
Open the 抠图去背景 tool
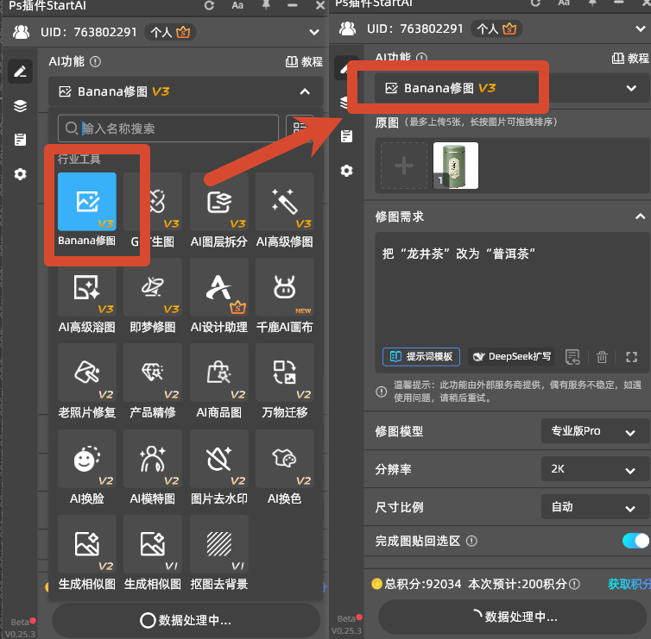[x=218, y=544]
